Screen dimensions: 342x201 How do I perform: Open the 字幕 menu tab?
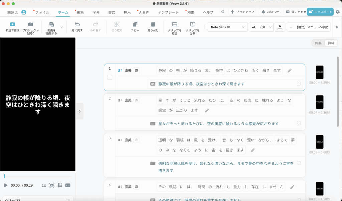coord(96,12)
